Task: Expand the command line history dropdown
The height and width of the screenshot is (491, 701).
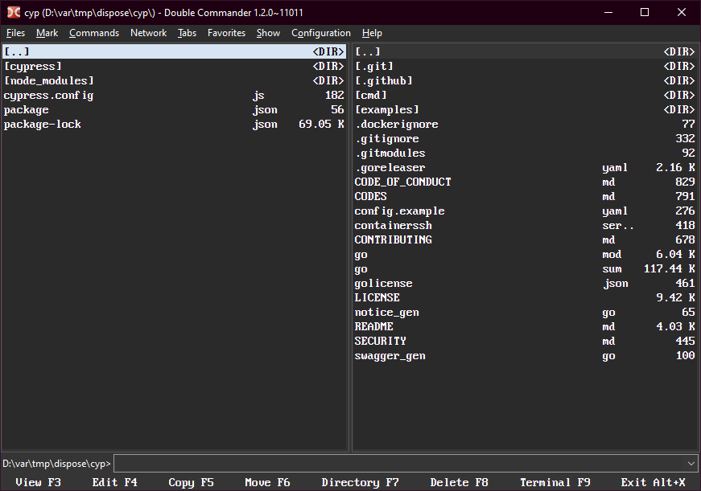Action: (x=691, y=464)
